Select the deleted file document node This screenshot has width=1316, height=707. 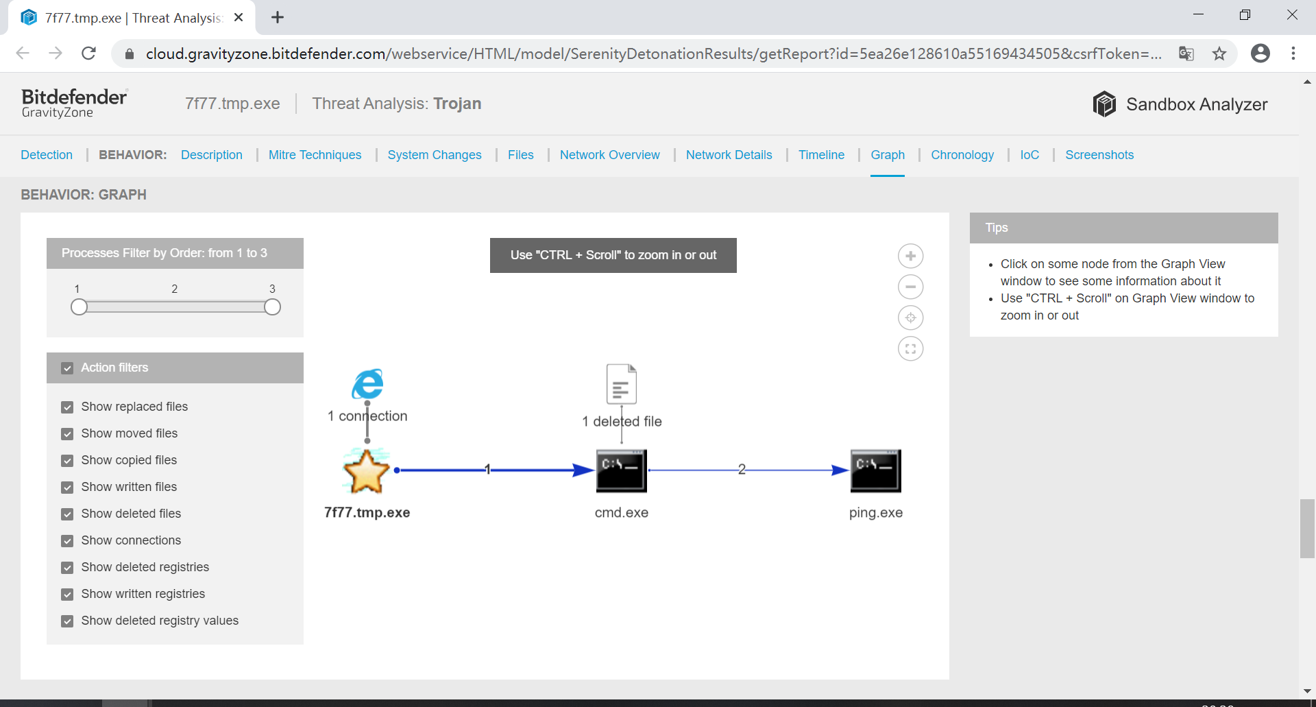click(622, 384)
